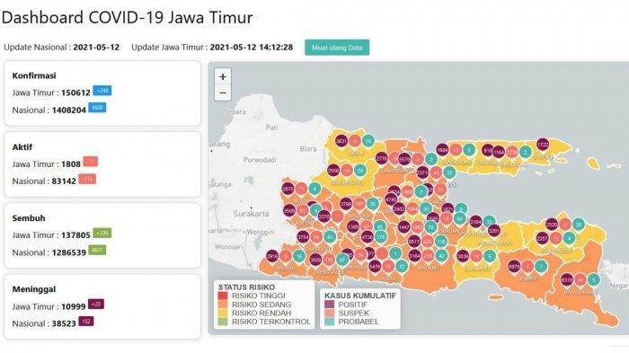Click the Konfirmasi card heading
This screenshot has height=353, width=629.
[x=34, y=75]
